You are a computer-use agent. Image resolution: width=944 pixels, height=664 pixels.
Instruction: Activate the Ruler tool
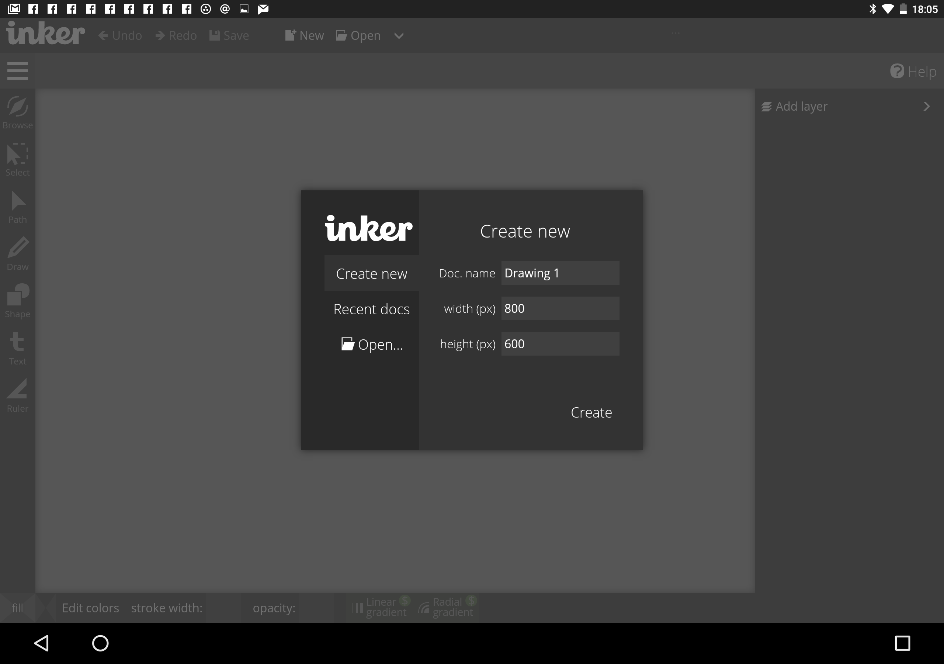18,395
